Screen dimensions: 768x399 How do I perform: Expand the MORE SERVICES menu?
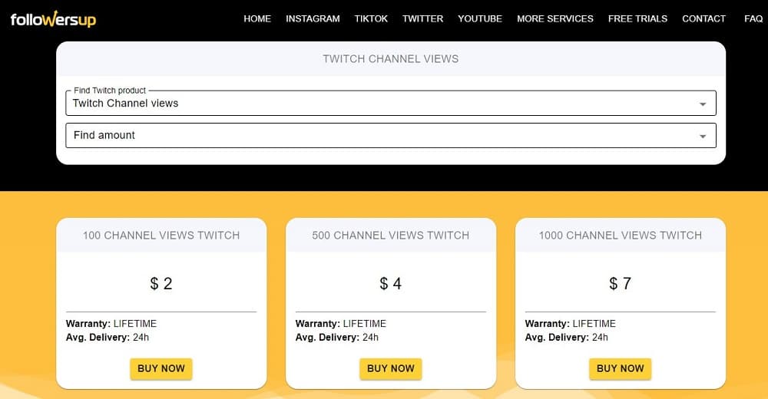pos(555,18)
